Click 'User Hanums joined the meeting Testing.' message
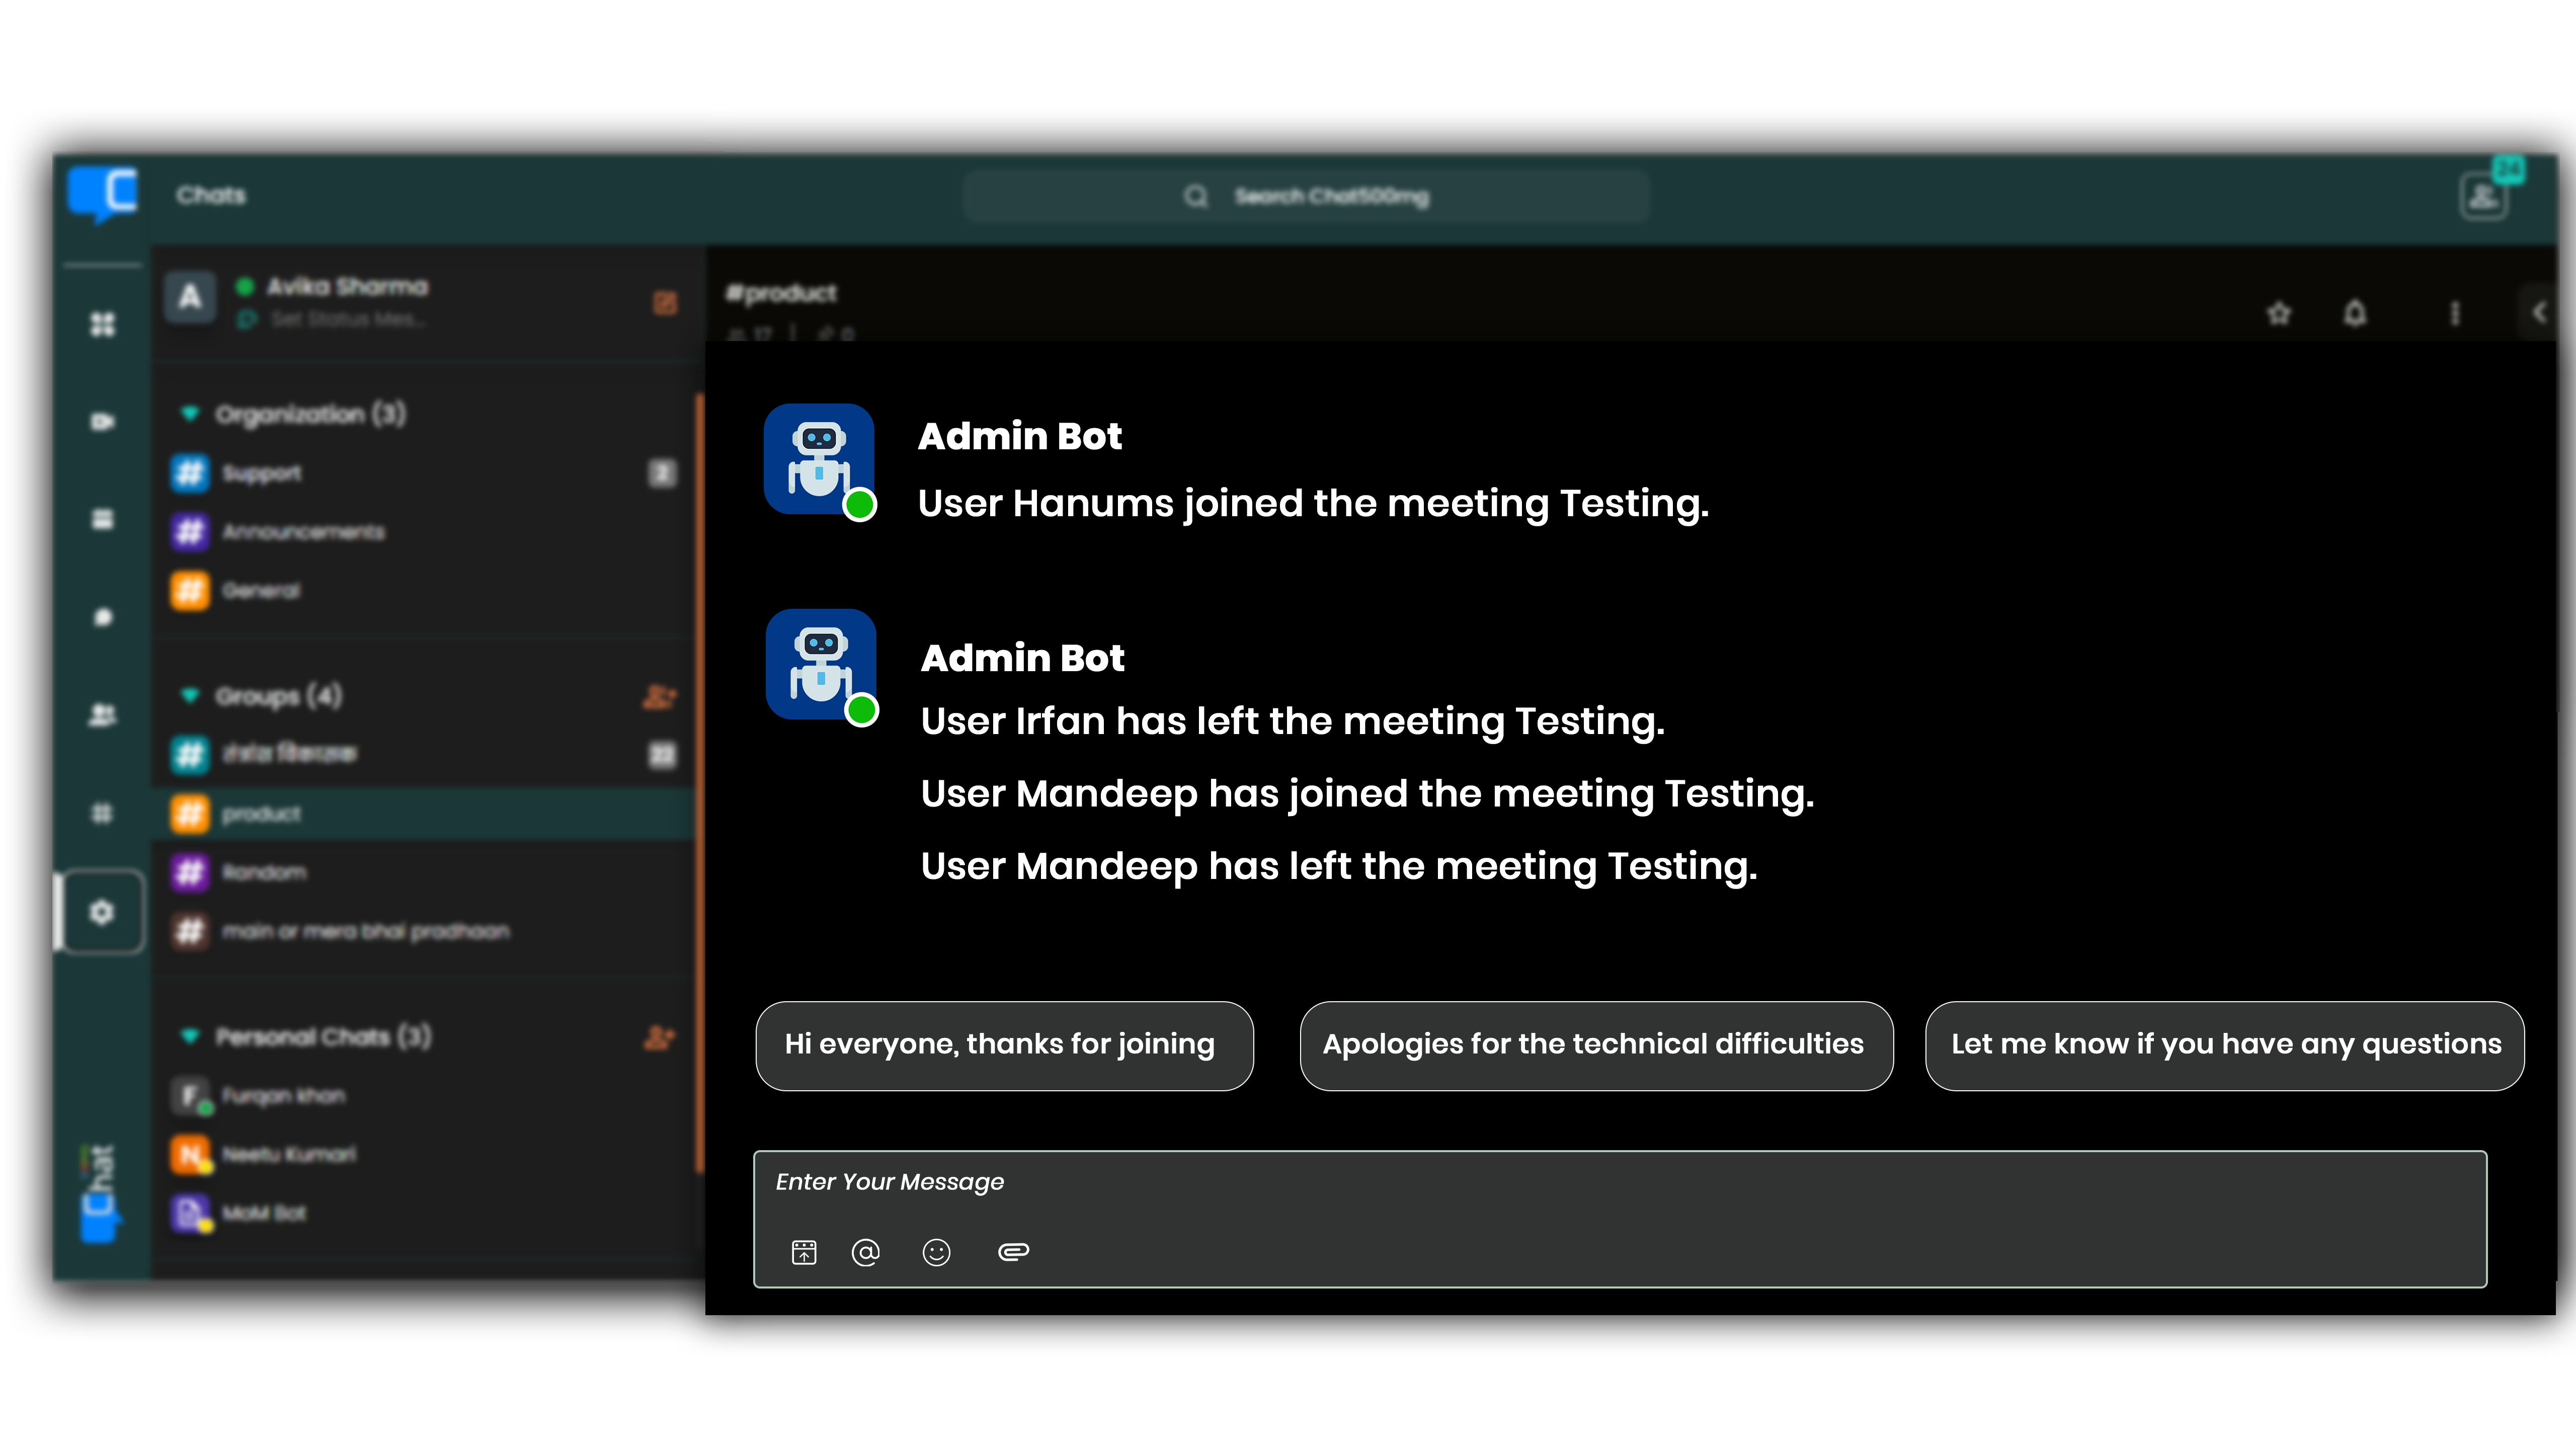 coord(1314,503)
